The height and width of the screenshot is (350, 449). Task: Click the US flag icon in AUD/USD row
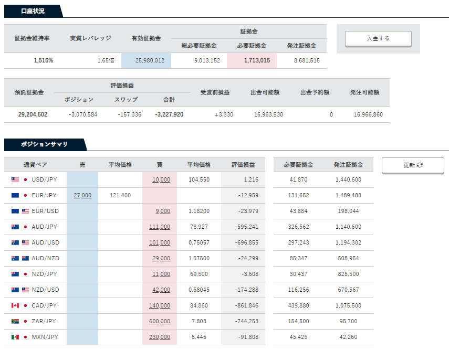[x=26, y=242]
